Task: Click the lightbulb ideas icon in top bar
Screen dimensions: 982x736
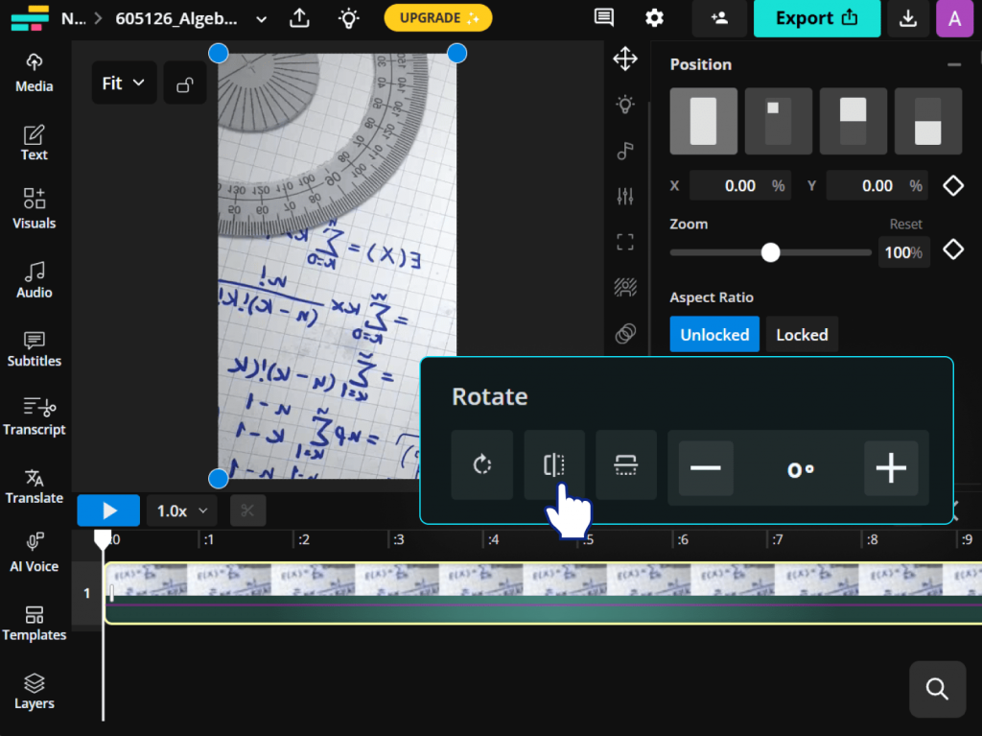Action: coord(350,18)
